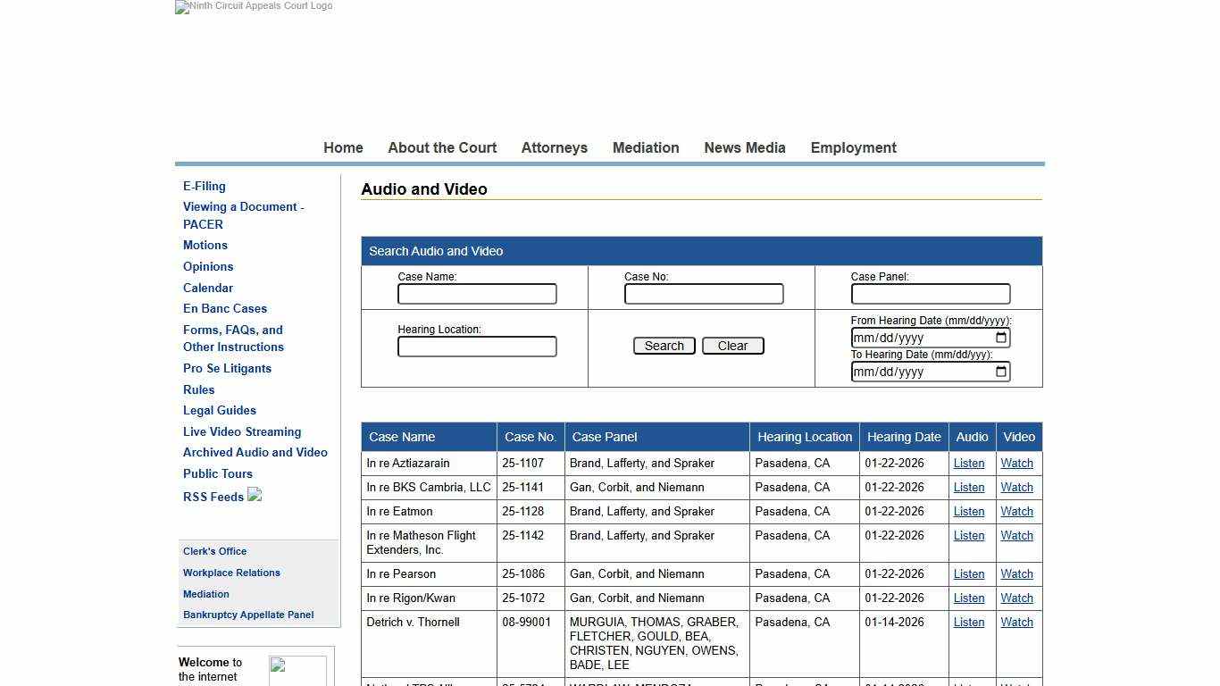Focus the Case Name input field
The height and width of the screenshot is (686, 1220).
(477, 294)
